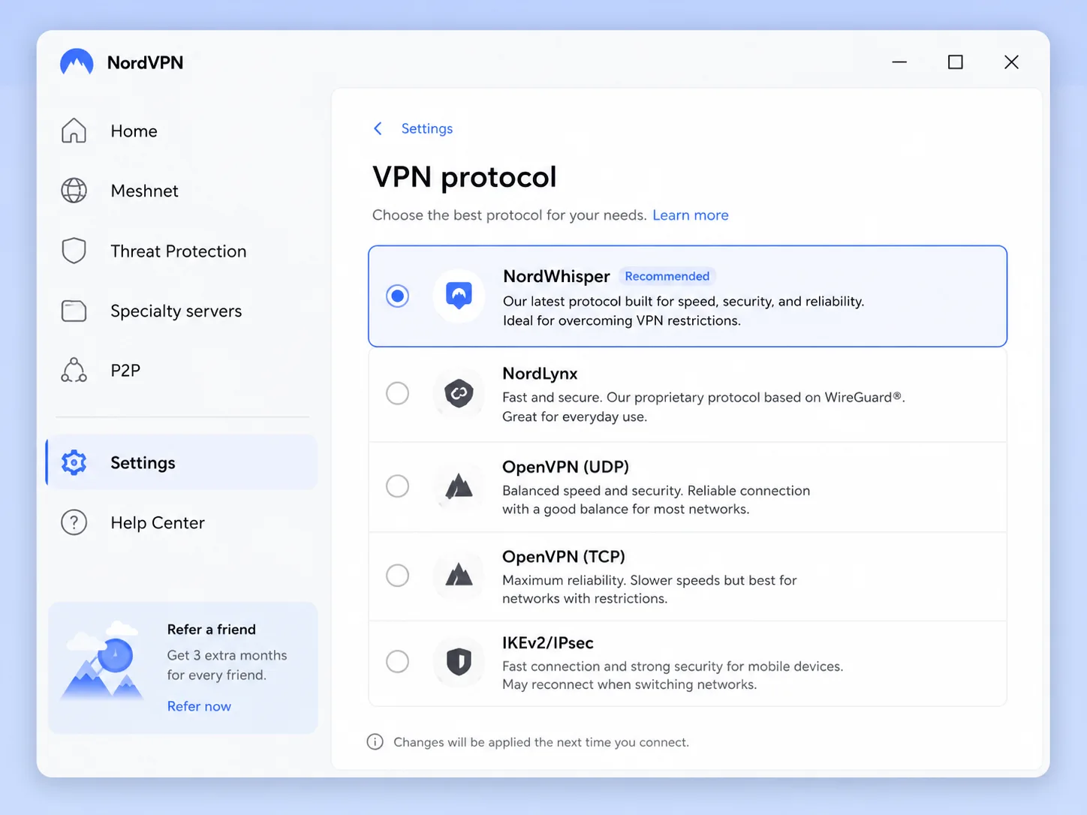This screenshot has width=1087, height=815.
Task: Click the OpenVPN (UDP) mountain icon
Action: coord(459,486)
